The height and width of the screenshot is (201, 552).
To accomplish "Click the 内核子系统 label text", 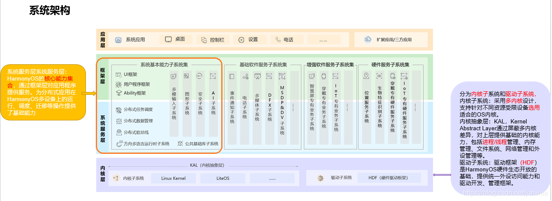I will click(134, 178).
